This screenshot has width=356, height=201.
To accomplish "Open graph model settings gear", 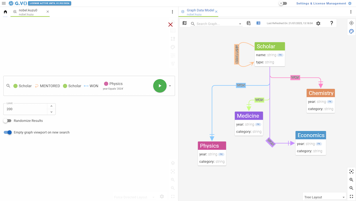I will (318, 23).
